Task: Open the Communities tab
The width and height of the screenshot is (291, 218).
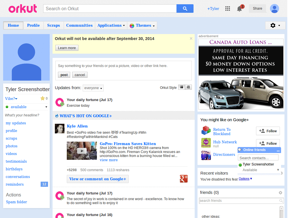Action: tap(79, 25)
